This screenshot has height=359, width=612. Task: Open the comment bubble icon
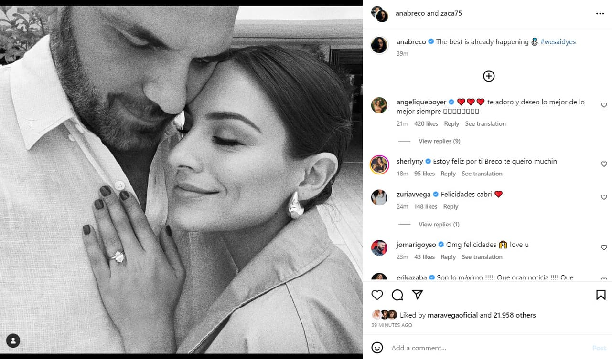click(397, 295)
